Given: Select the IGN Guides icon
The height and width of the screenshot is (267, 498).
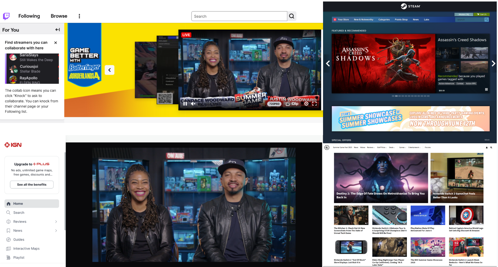Looking at the screenshot, I should click(9, 240).
